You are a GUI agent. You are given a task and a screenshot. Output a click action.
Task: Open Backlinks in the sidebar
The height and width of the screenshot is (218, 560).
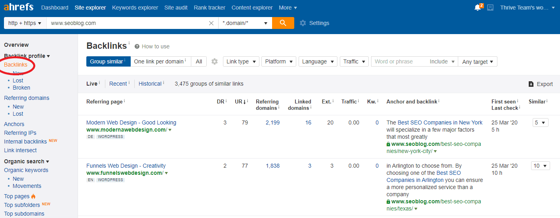click(x=16, y=65)
